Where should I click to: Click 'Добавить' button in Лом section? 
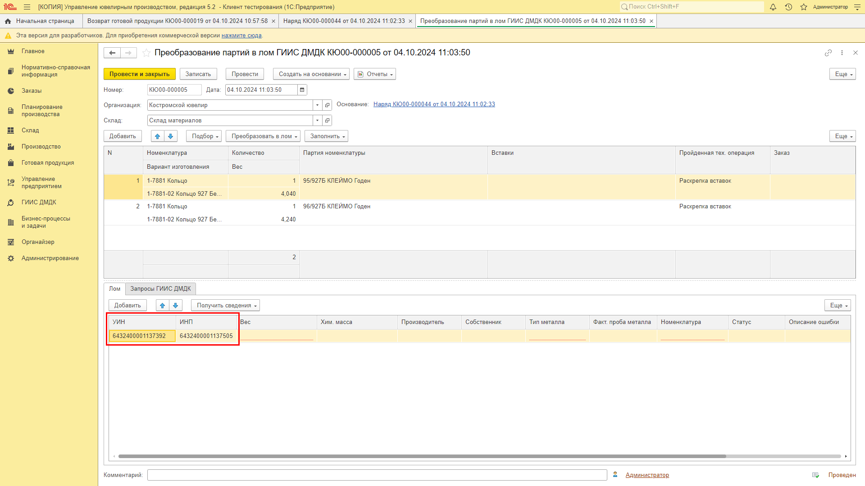coord(127,305)
